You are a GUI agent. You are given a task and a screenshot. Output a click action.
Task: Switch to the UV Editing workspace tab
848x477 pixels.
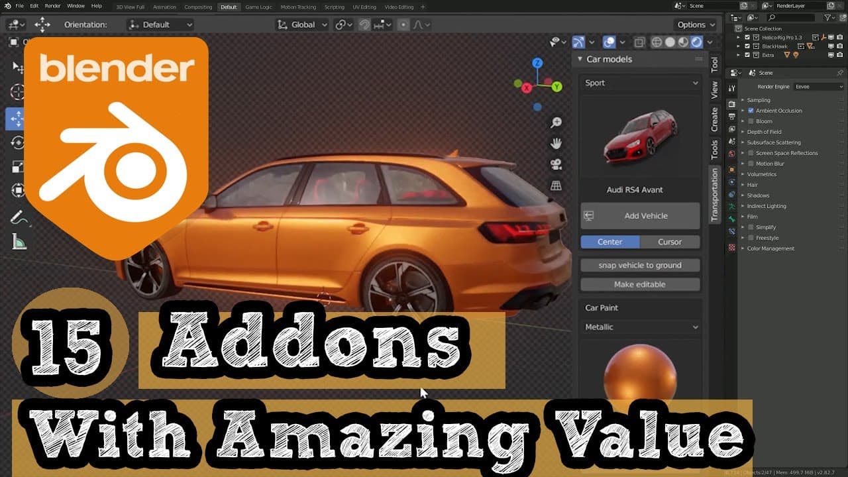(x=364, y=7)
